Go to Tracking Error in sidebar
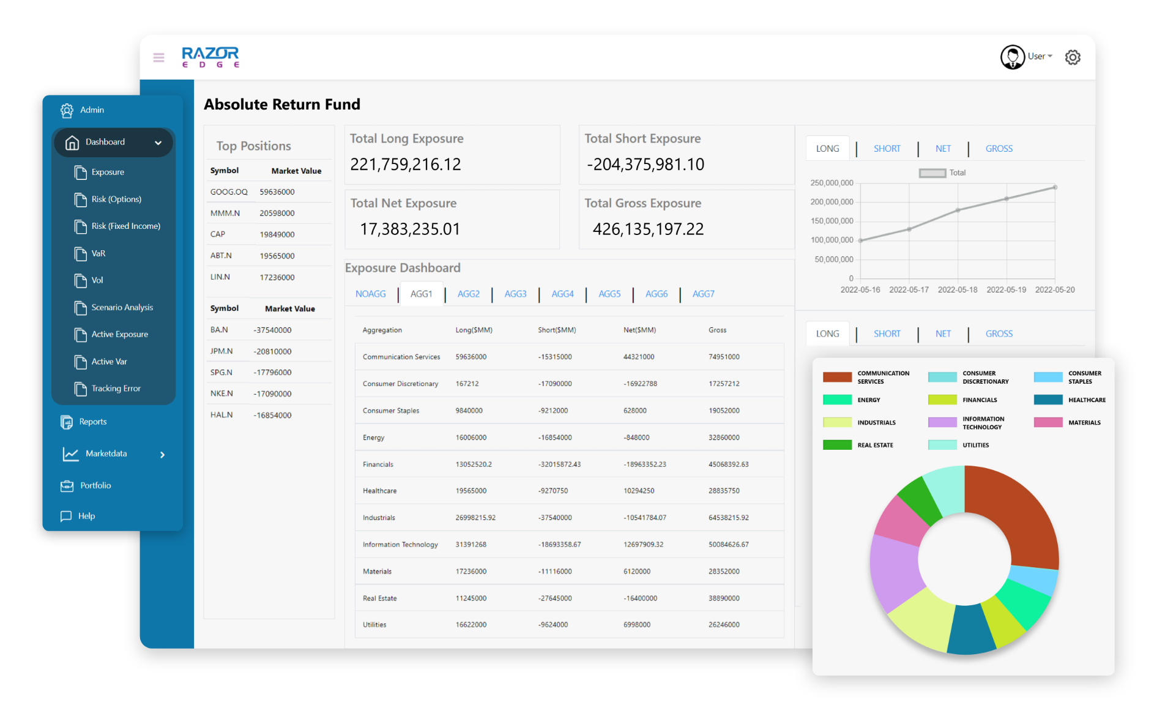The width and height of the screenshot is (1157, 708). pos(116,389)
